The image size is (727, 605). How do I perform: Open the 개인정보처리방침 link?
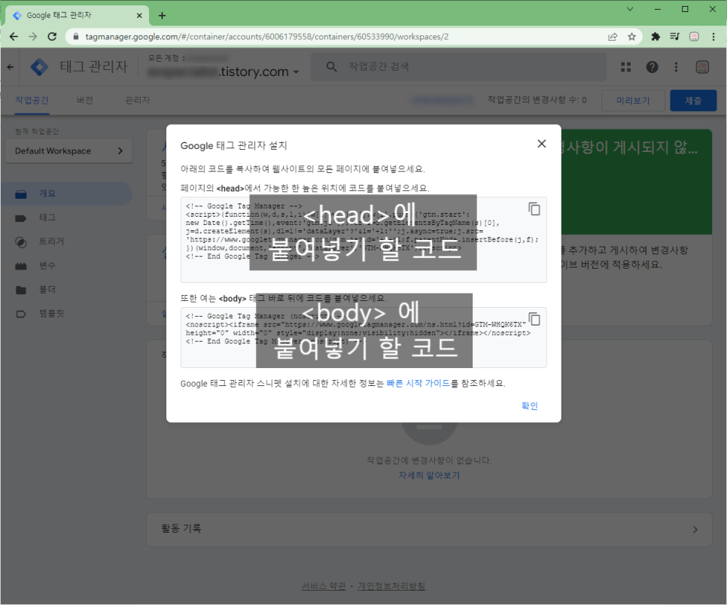391,586
